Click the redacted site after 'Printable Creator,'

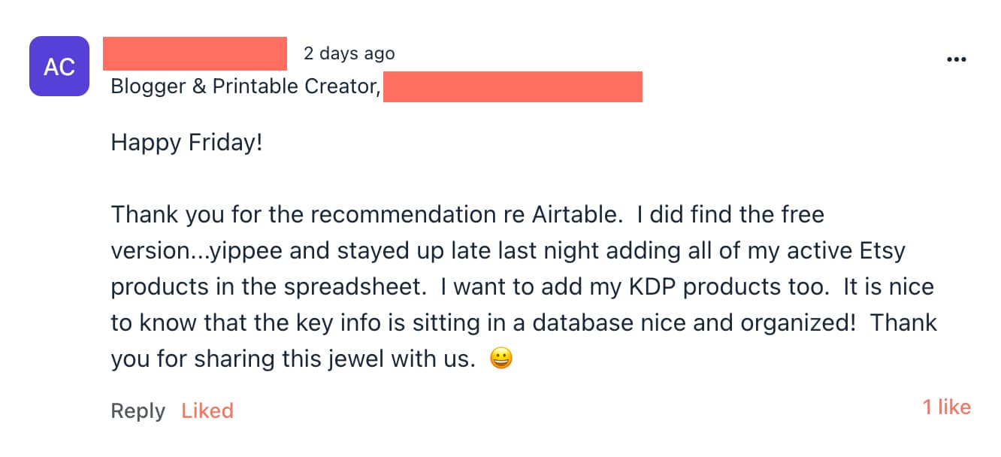coord(513,86)
